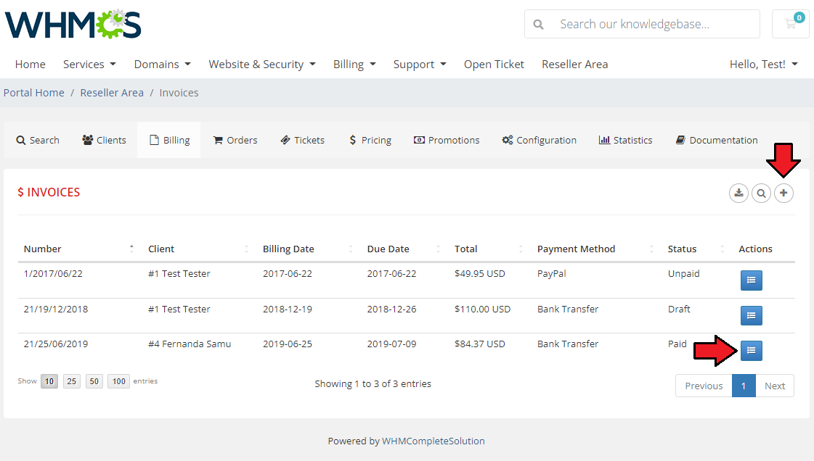Click the Reseller Area breadcrumb link
814x461 pixels.
click(x=112, y=93)
